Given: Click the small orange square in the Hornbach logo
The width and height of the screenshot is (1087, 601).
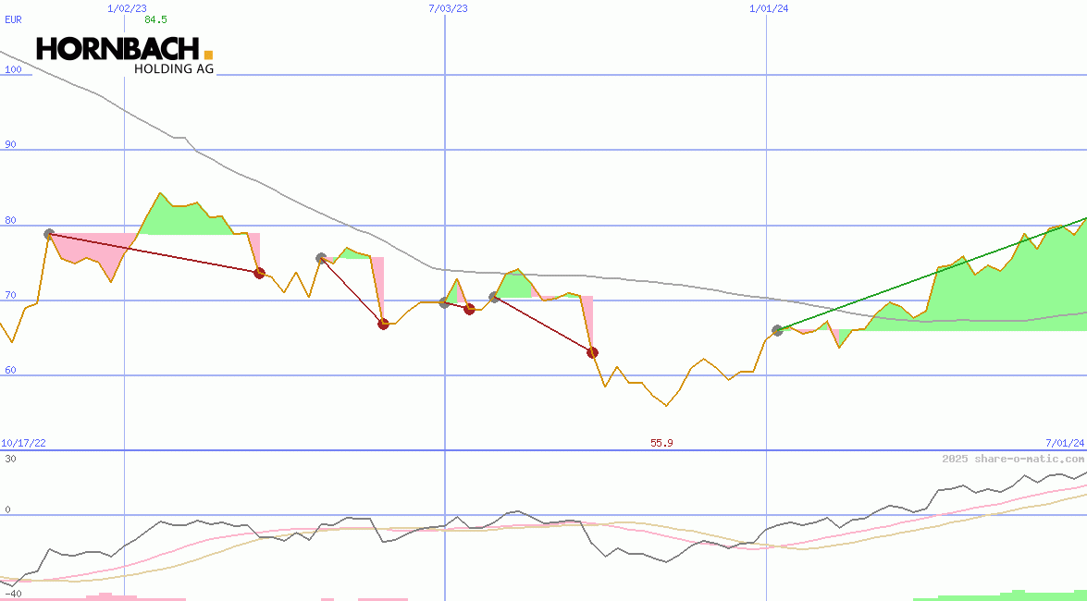Looking at the screenshot, I should coord(208,55).
